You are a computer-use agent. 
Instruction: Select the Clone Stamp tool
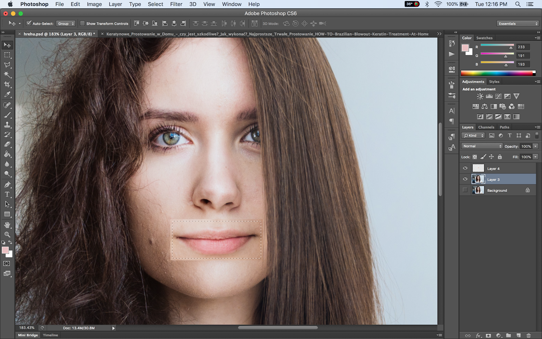point(7,125)
